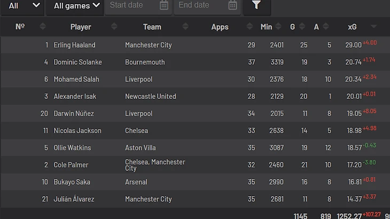Click the filter funnel icon
This screenshot has width=390, height=219.
click(256, 5)
